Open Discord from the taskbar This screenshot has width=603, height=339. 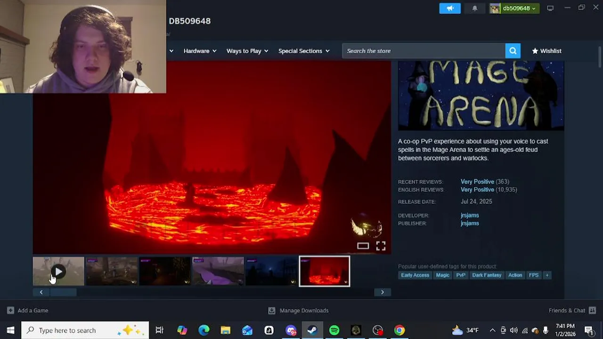[291, 330]
